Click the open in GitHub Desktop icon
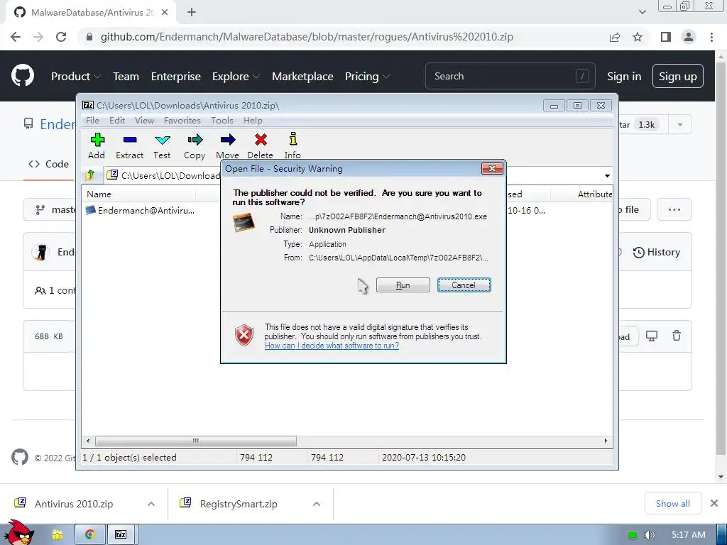The image size is (727, 545). coord(652,336)
